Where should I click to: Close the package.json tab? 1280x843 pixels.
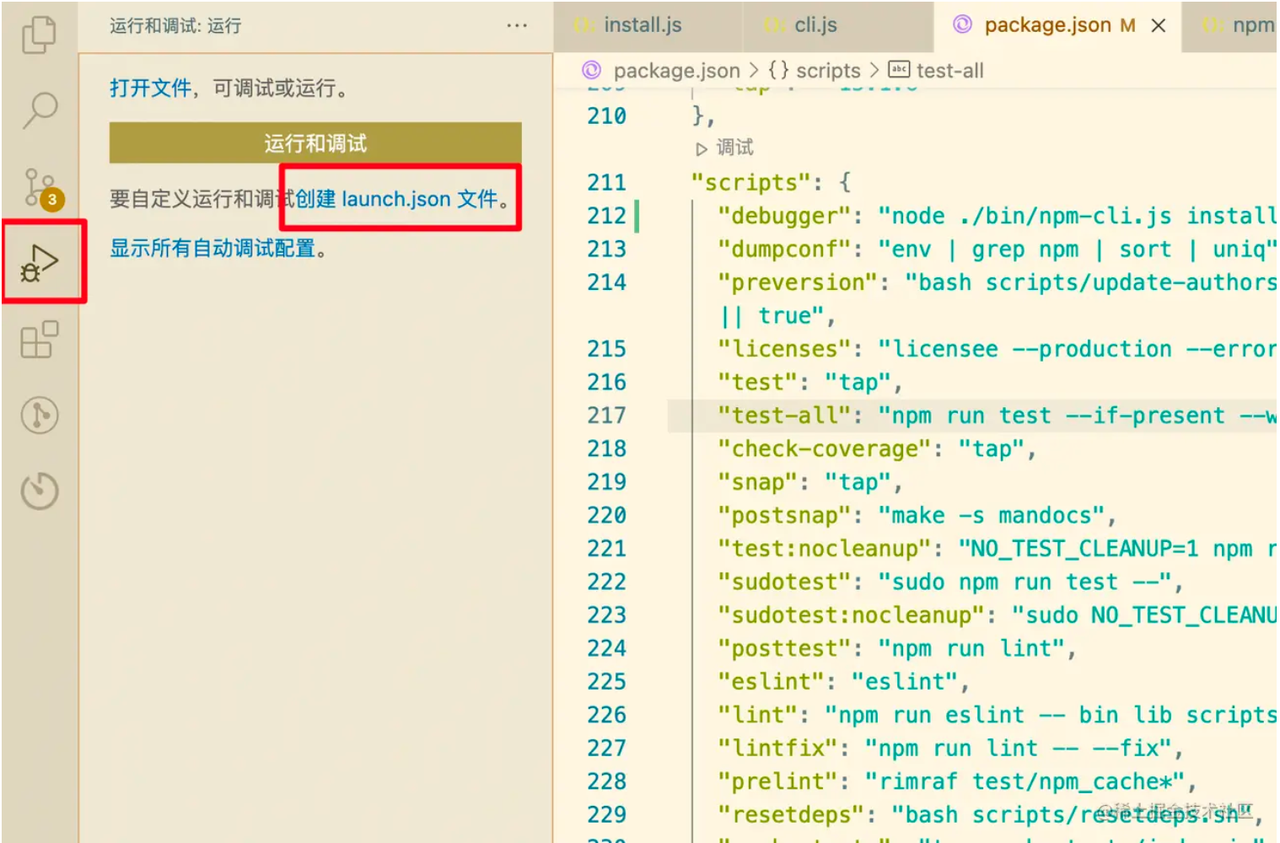click(1159, 26)
